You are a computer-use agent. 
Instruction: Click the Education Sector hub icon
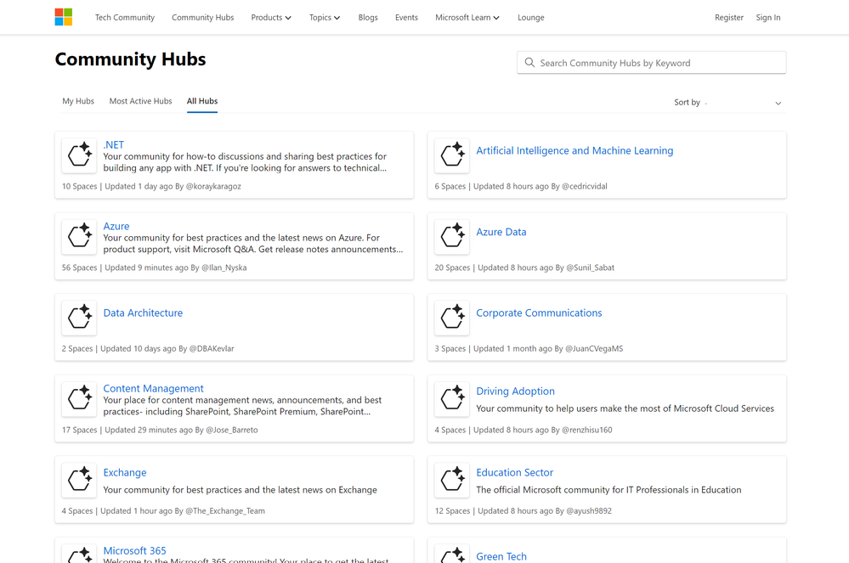pyautogui.click(x=452, y=481)
